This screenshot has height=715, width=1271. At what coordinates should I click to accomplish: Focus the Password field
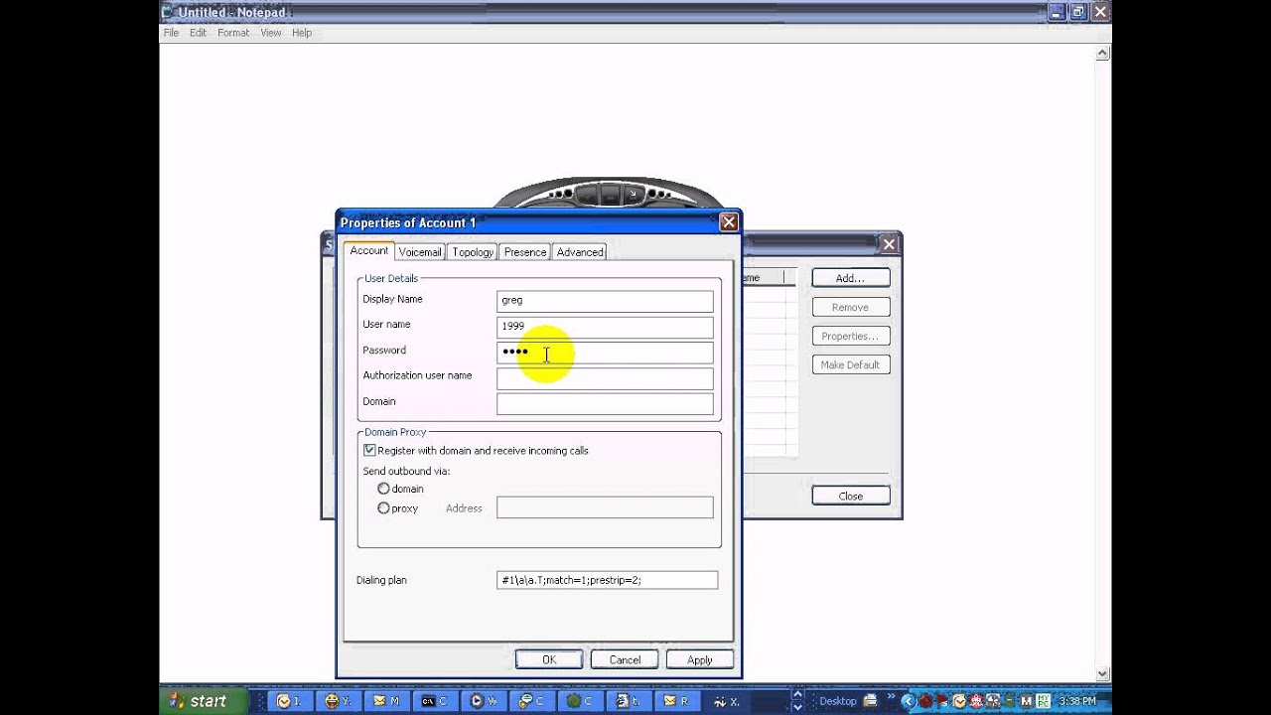(605, 352)
